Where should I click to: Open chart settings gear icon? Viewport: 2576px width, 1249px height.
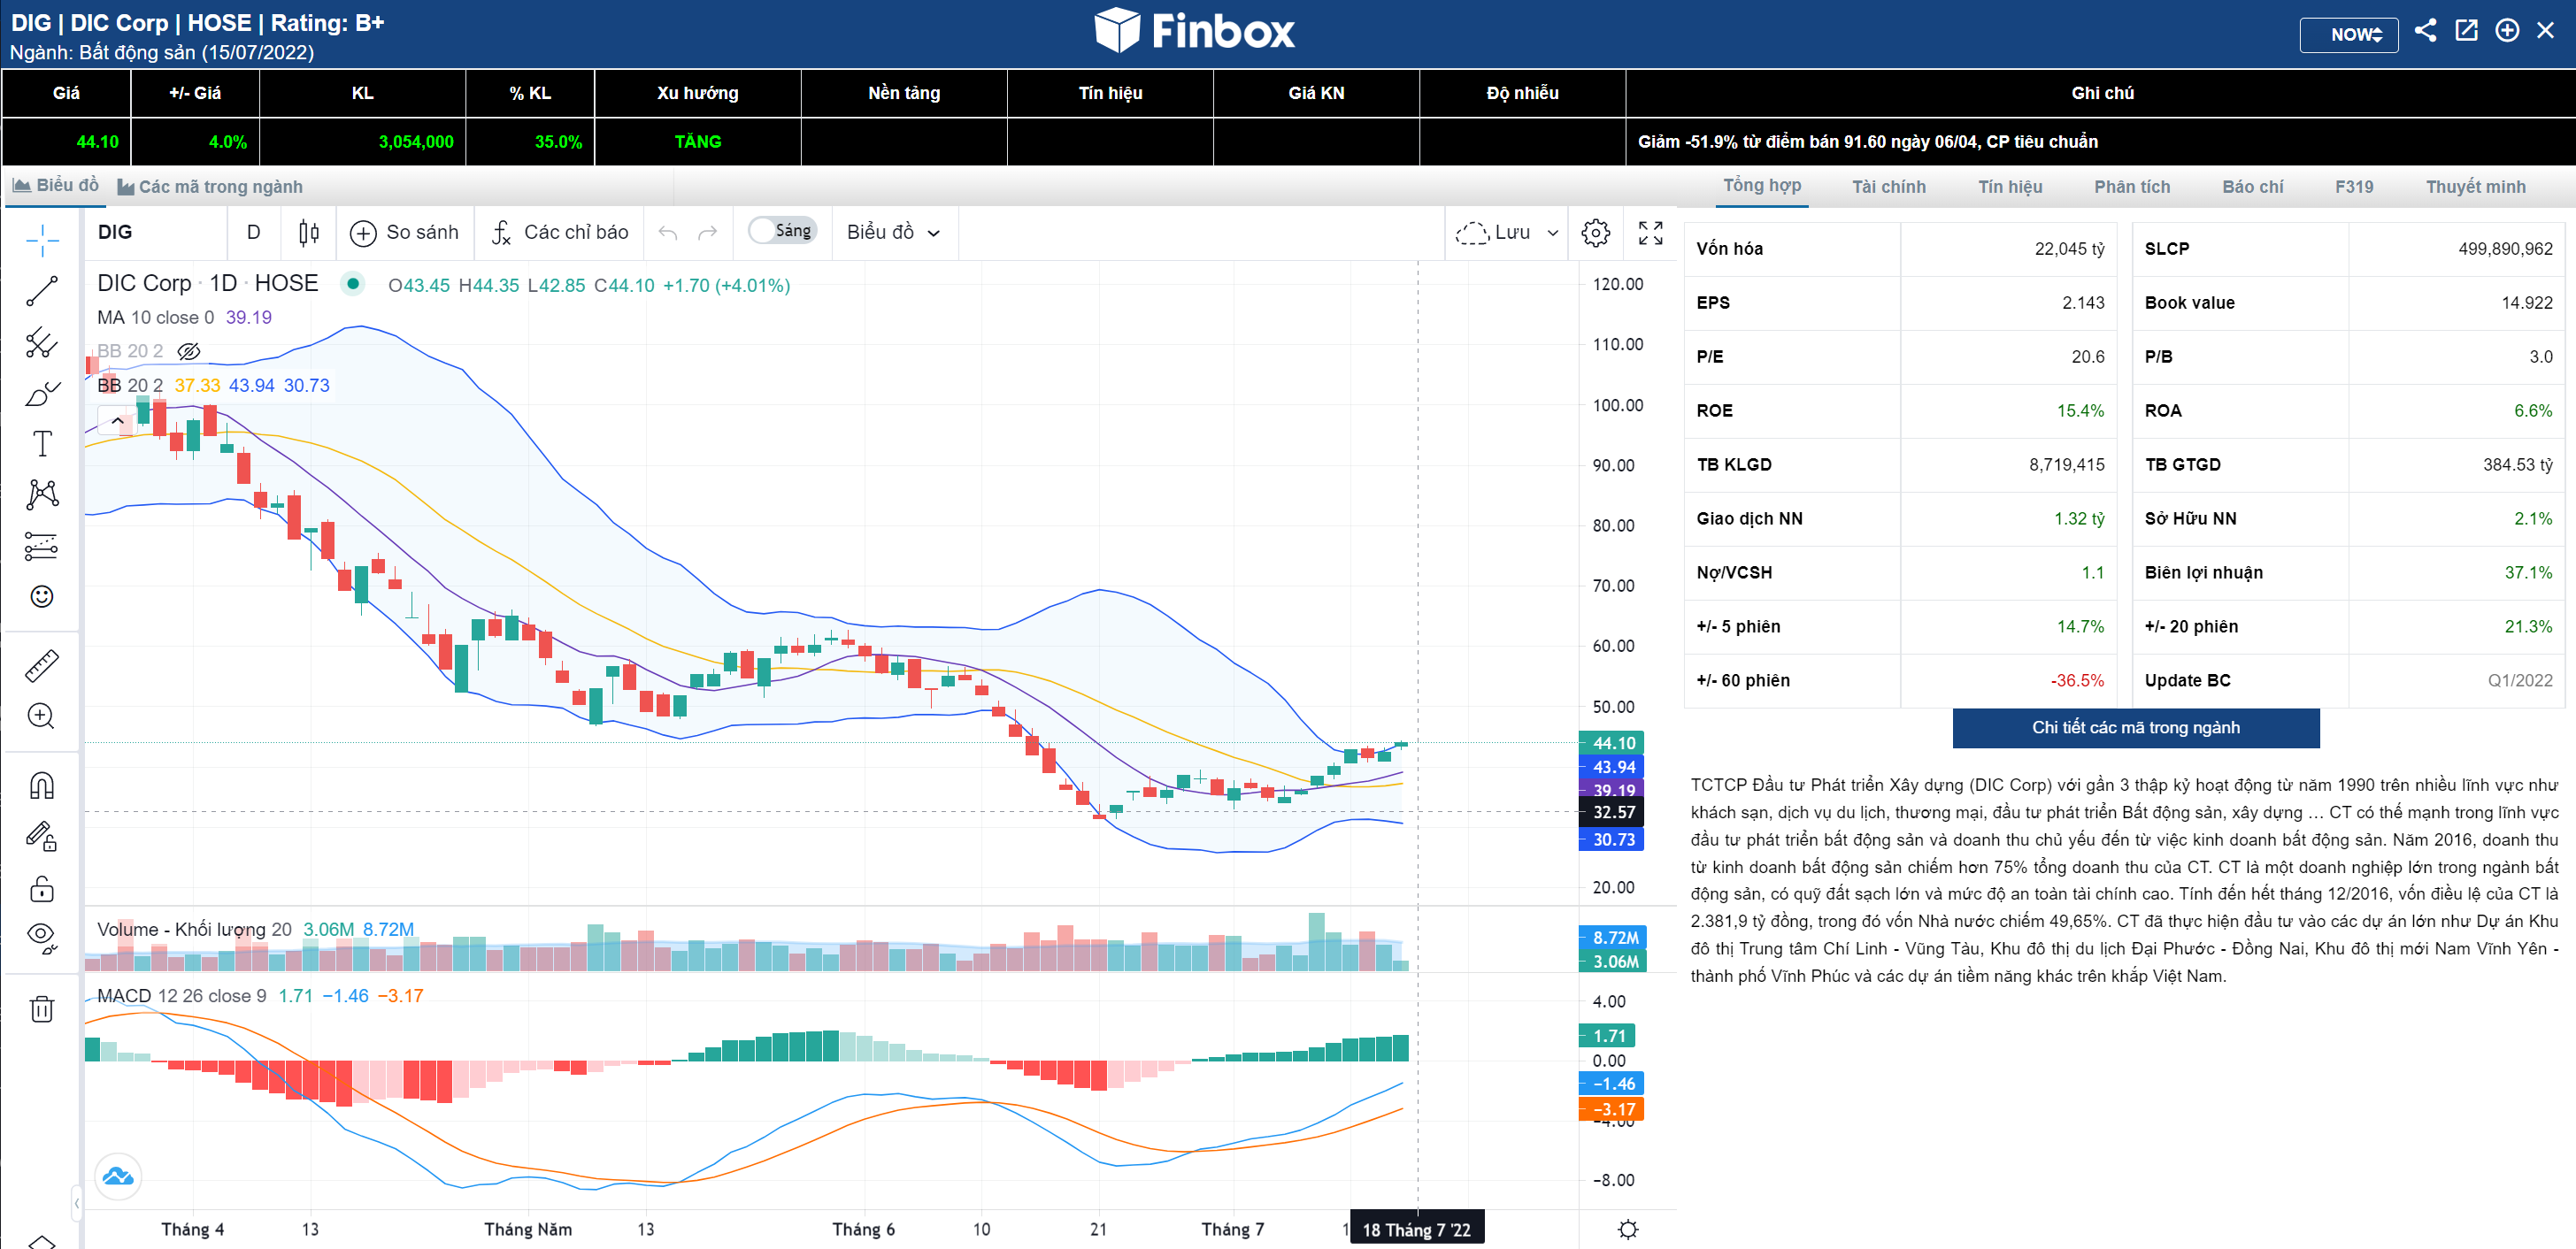[1595, 233]
